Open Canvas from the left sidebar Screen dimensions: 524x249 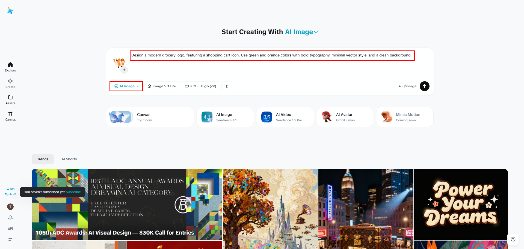tap(10, 115)
